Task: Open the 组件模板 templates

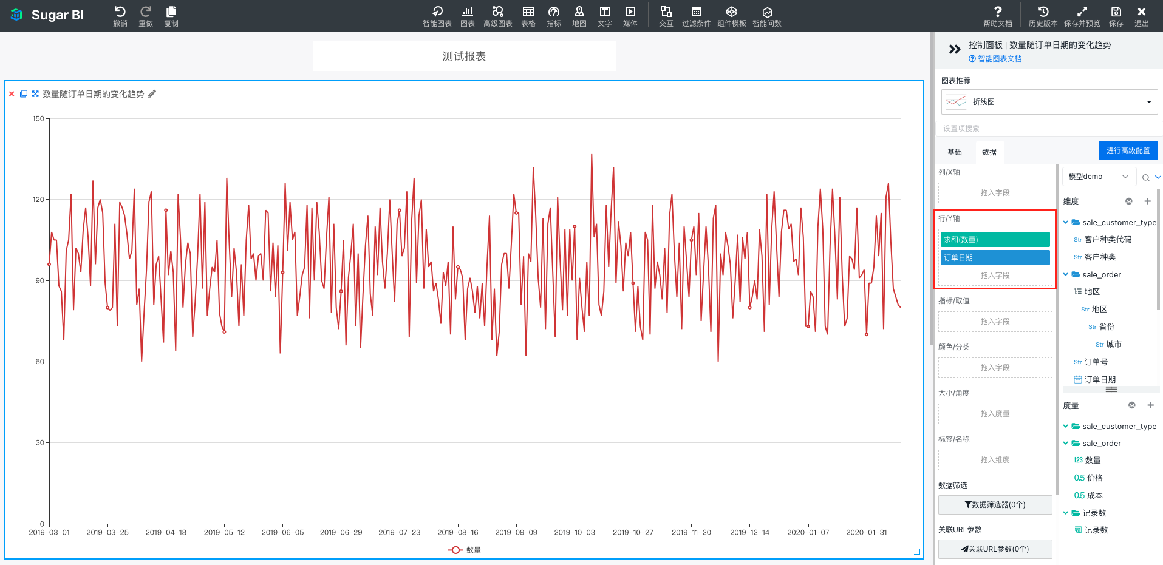Action: [732, 16]
